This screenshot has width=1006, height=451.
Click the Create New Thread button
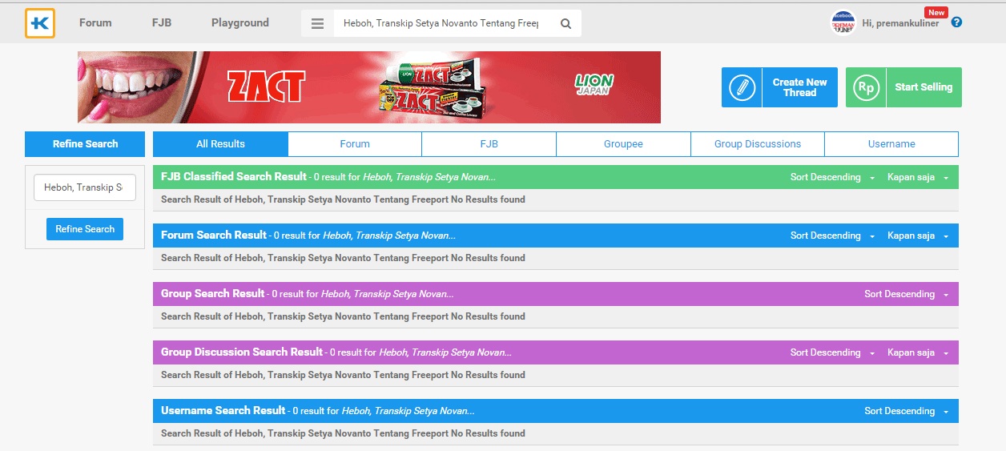pos(799,87)
